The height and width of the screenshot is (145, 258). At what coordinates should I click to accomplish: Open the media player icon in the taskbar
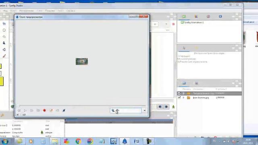pyautogui.click(x=31, y=141)
